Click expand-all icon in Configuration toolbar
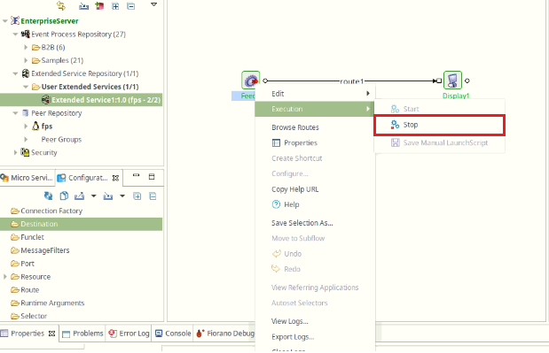The height and width of the screenshot is (353, 549). (137, 196)
